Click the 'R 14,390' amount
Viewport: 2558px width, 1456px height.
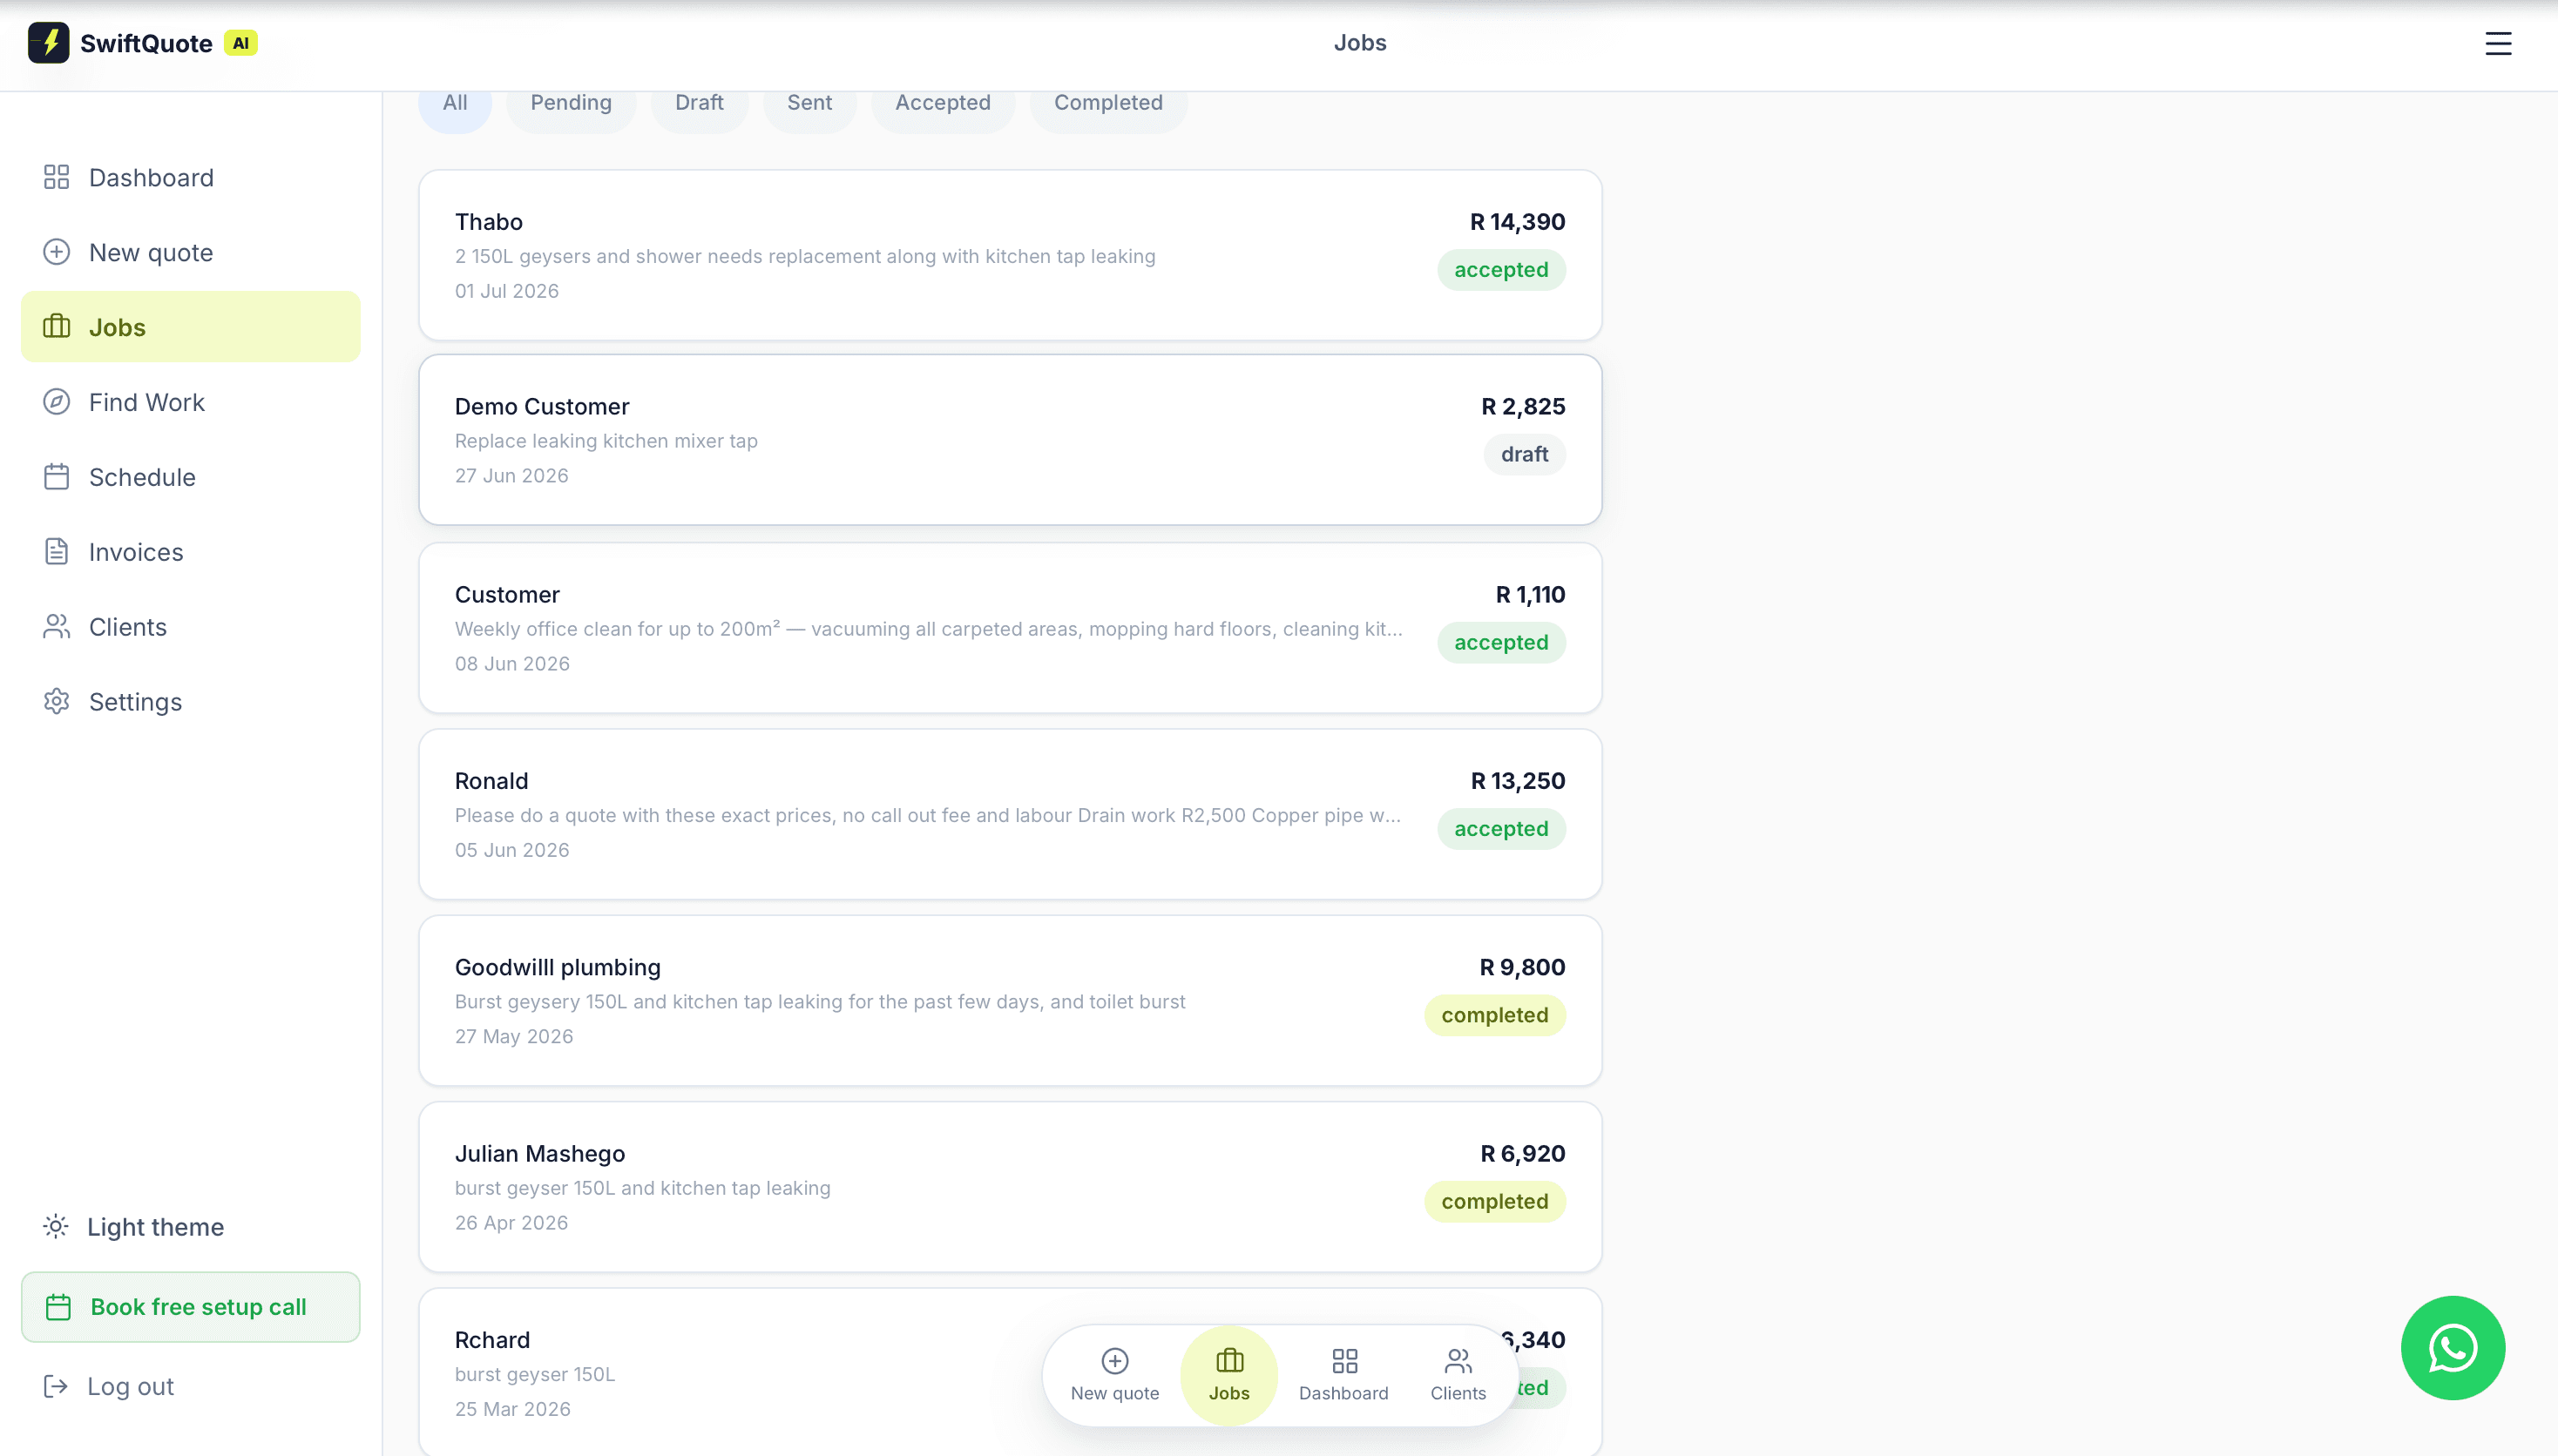[1517, 222]
